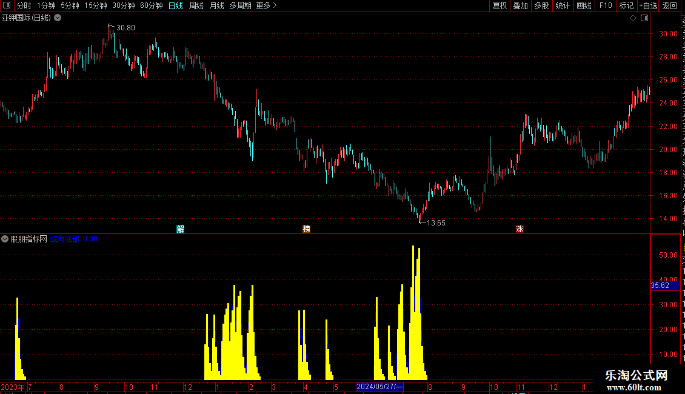Image resolution: width=685 pixels, height=394 pixels.
Task: Open the 多股 multi-stock view
Action: (x=541, y=5)
